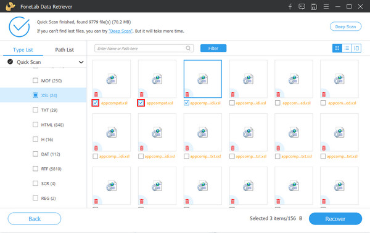Screen dimensions: 370x233
Task: Collapse the Quick Scan chevron
Action: tap(81, 62)
